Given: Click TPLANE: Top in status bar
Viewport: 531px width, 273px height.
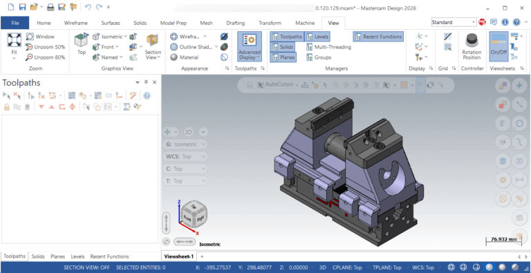Looking at the screenshot, I should 387,267.
